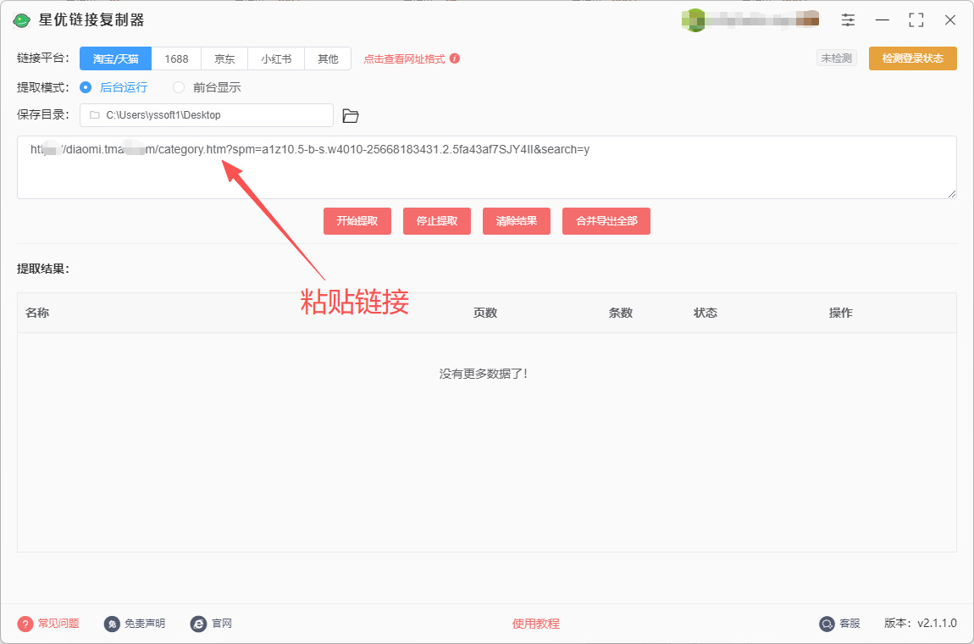Screen dimensions: 974x644
Task: Switch to the 京东 platform tab
Action: (x=224, y=59)
